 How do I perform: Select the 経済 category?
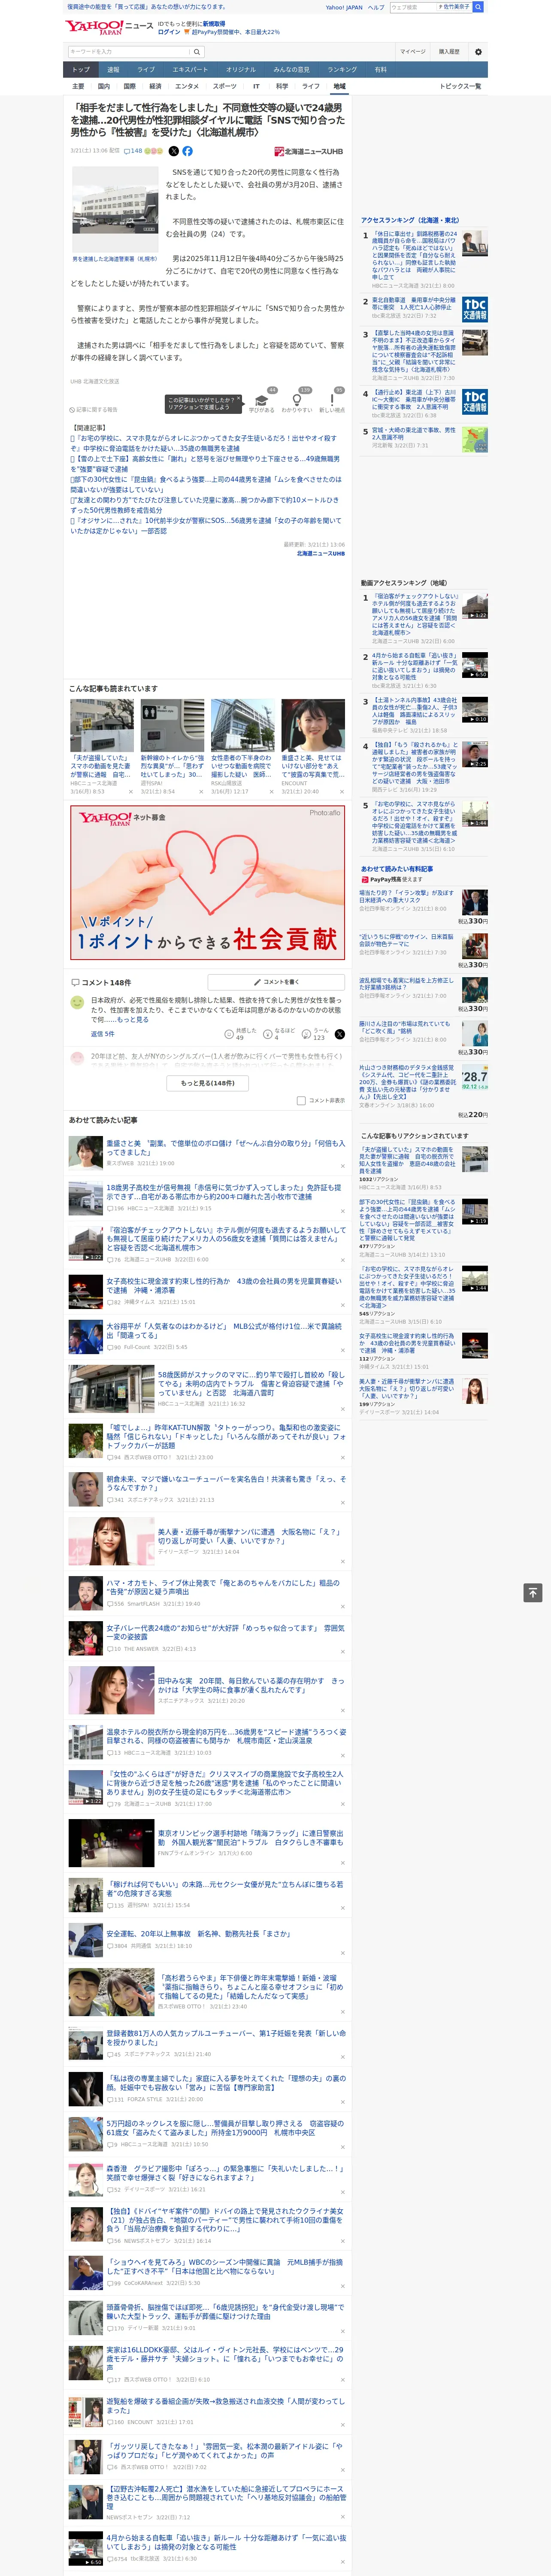[155, 86]
